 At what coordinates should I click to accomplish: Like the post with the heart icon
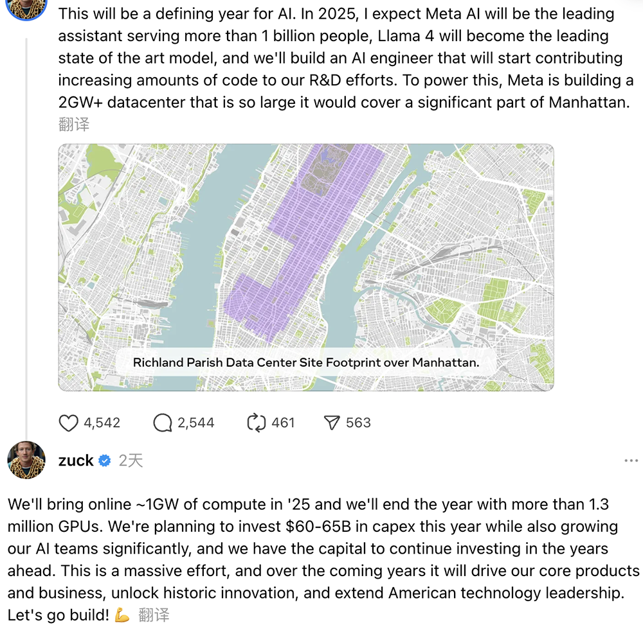tap(68, 423)
